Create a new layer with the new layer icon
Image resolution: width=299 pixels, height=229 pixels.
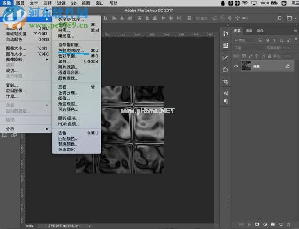pyautogui.click(x=280, y=224)
